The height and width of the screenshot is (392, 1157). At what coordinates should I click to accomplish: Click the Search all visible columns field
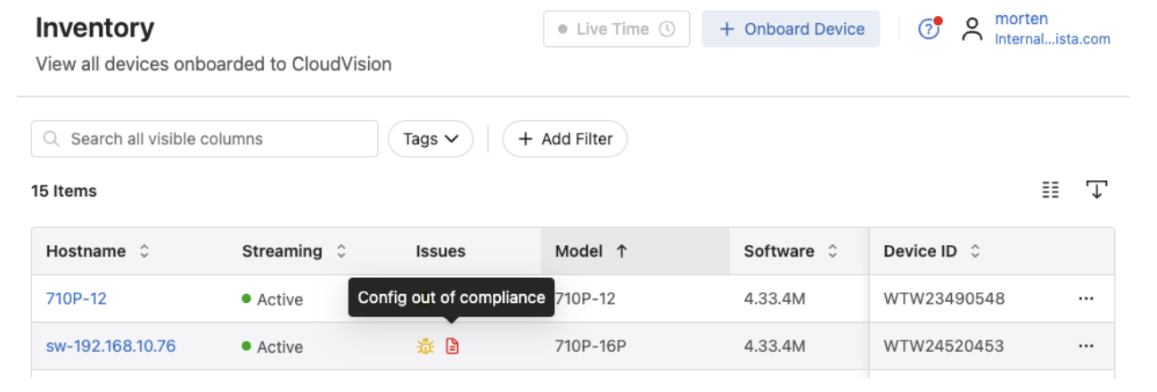click(x=205, y=139)
